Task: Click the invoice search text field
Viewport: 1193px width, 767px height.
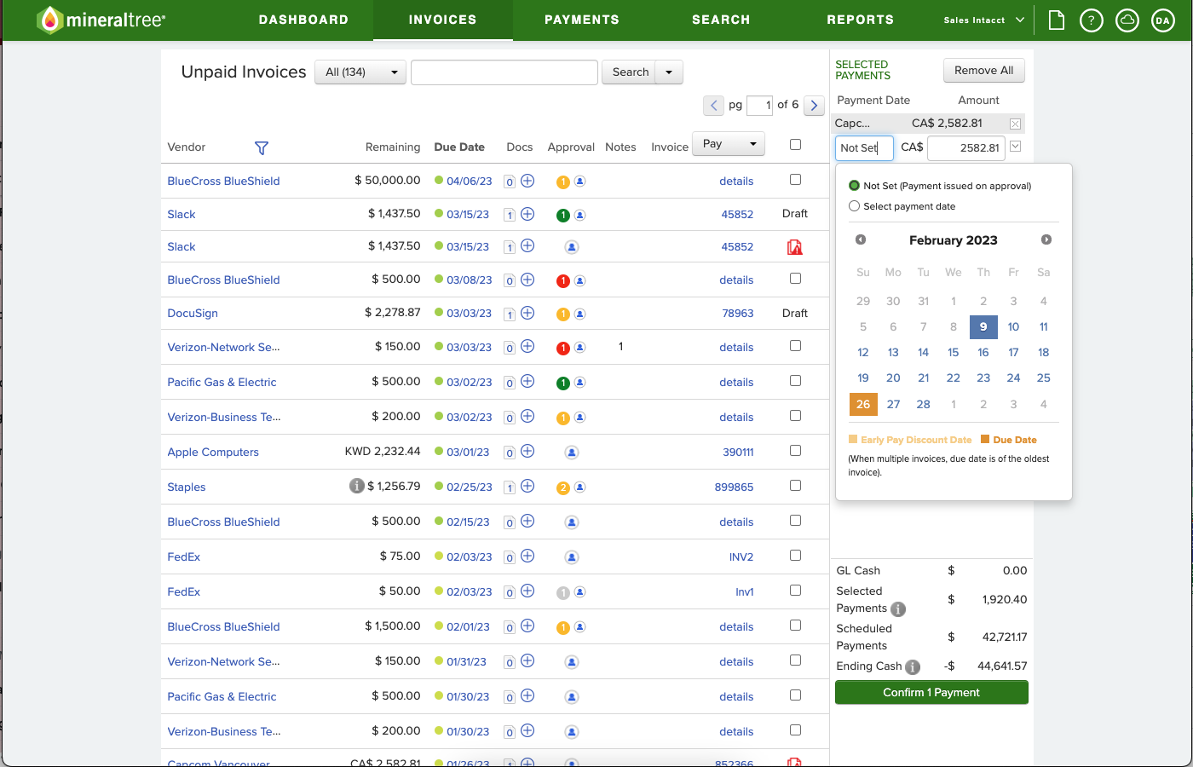Action: (504, 72)
